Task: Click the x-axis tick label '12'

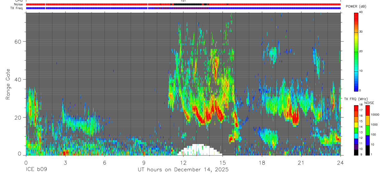Action: [x=183, y=162]
